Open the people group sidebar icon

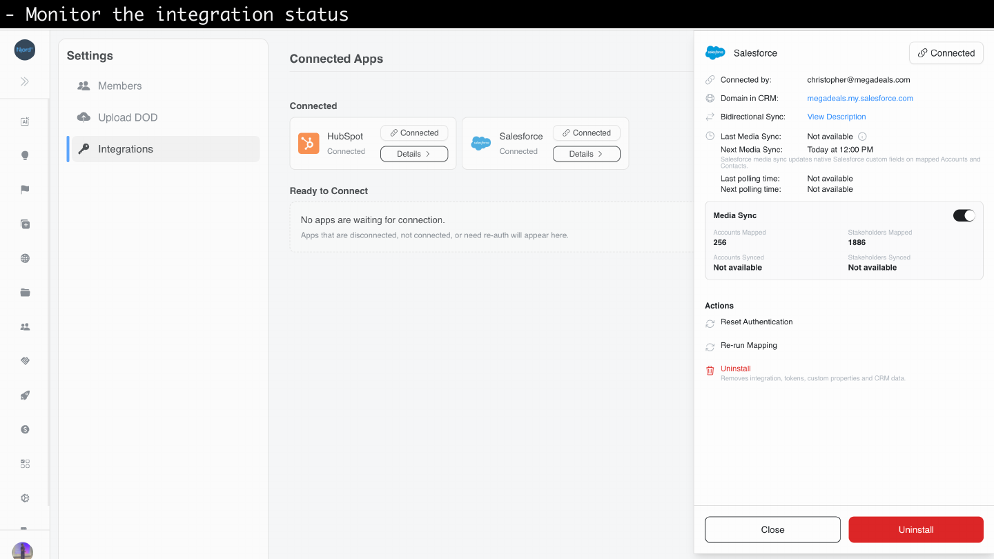pyautogui.click(x=25, y=327)
